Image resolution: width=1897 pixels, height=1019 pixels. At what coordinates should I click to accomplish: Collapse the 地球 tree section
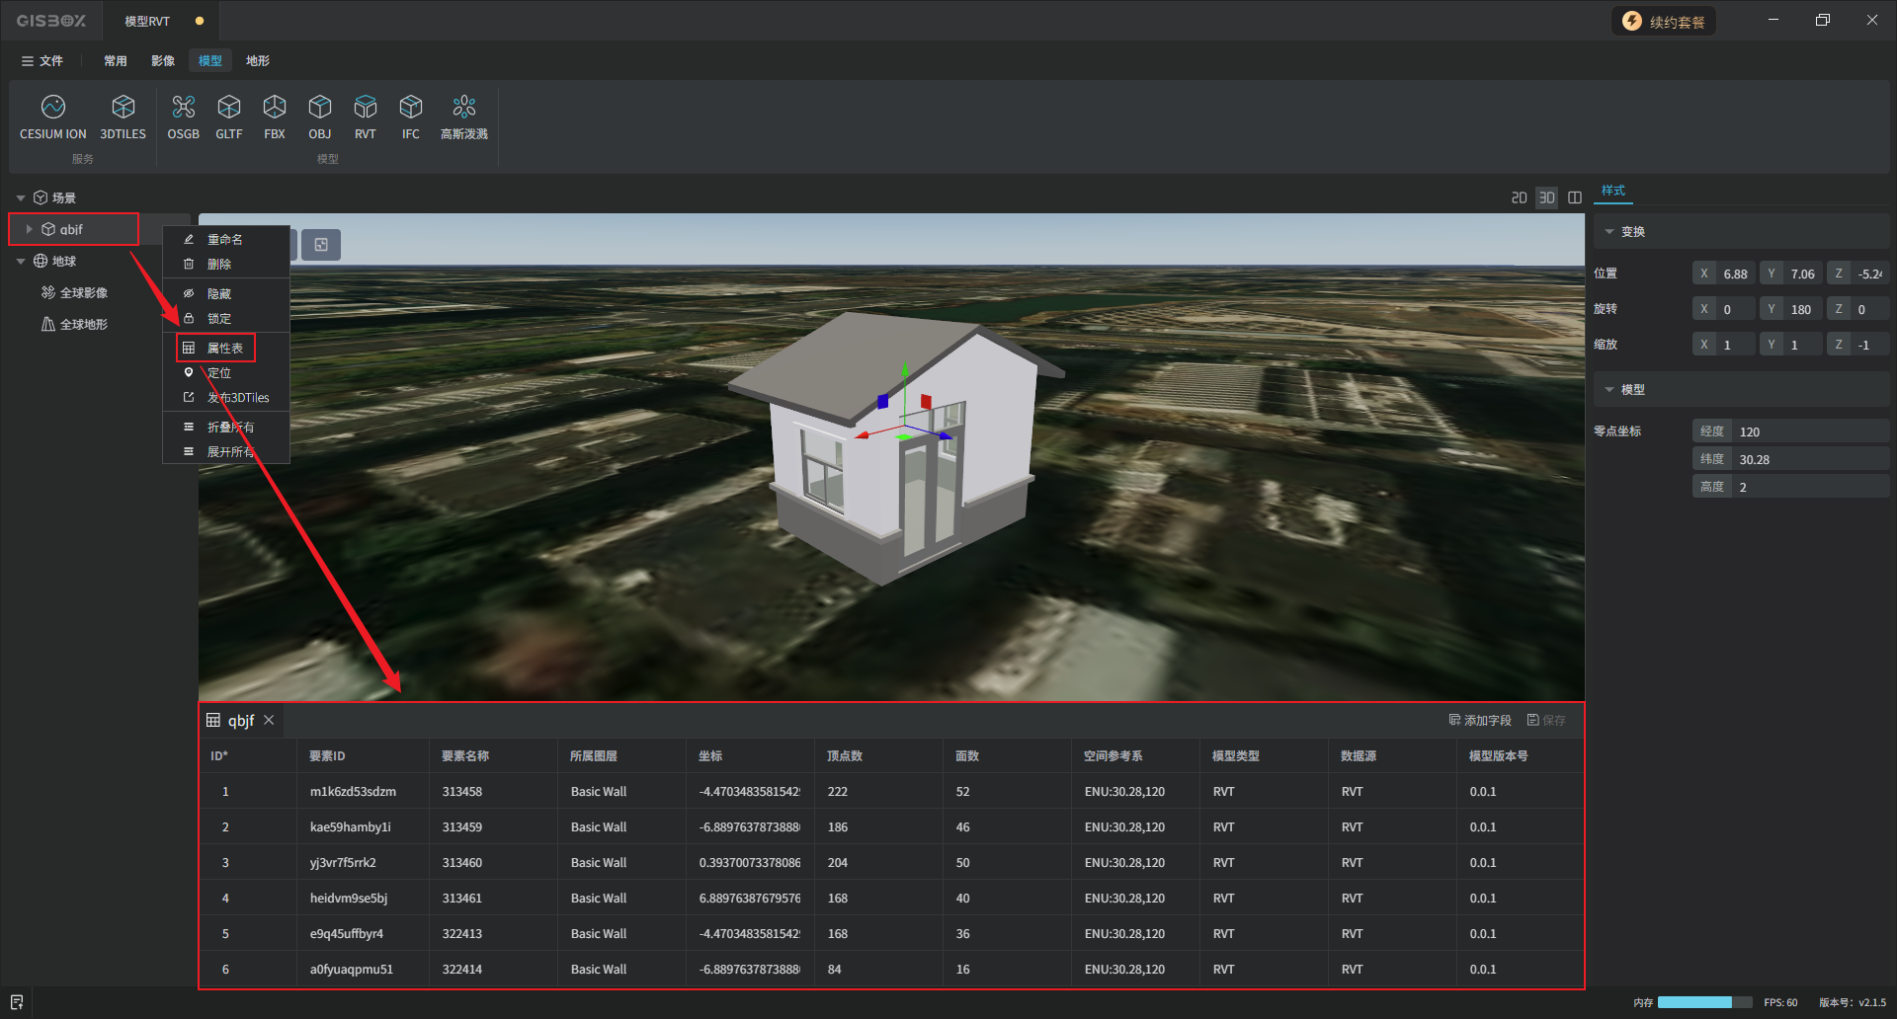click(x=21, y=262)
